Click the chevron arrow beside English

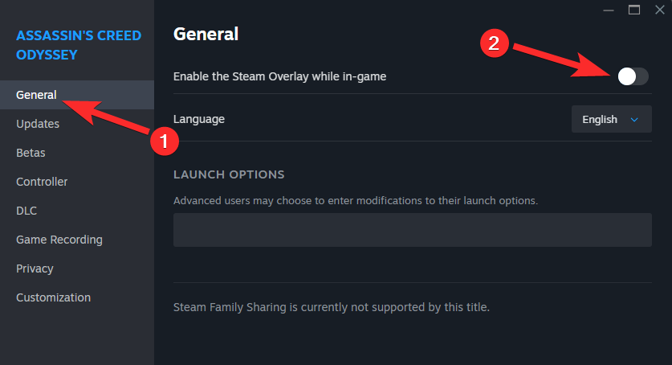[634, 120]
